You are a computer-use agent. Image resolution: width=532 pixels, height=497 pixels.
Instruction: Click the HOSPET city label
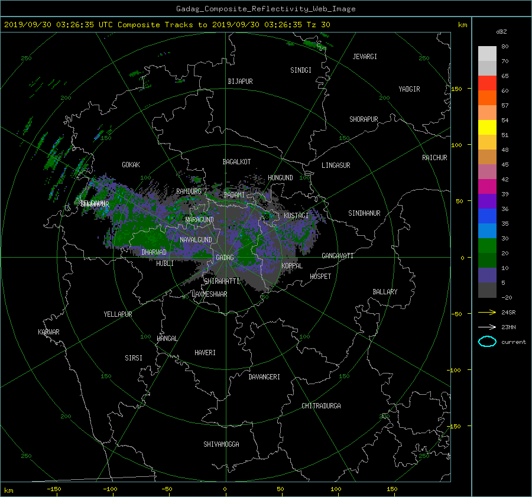320,277
